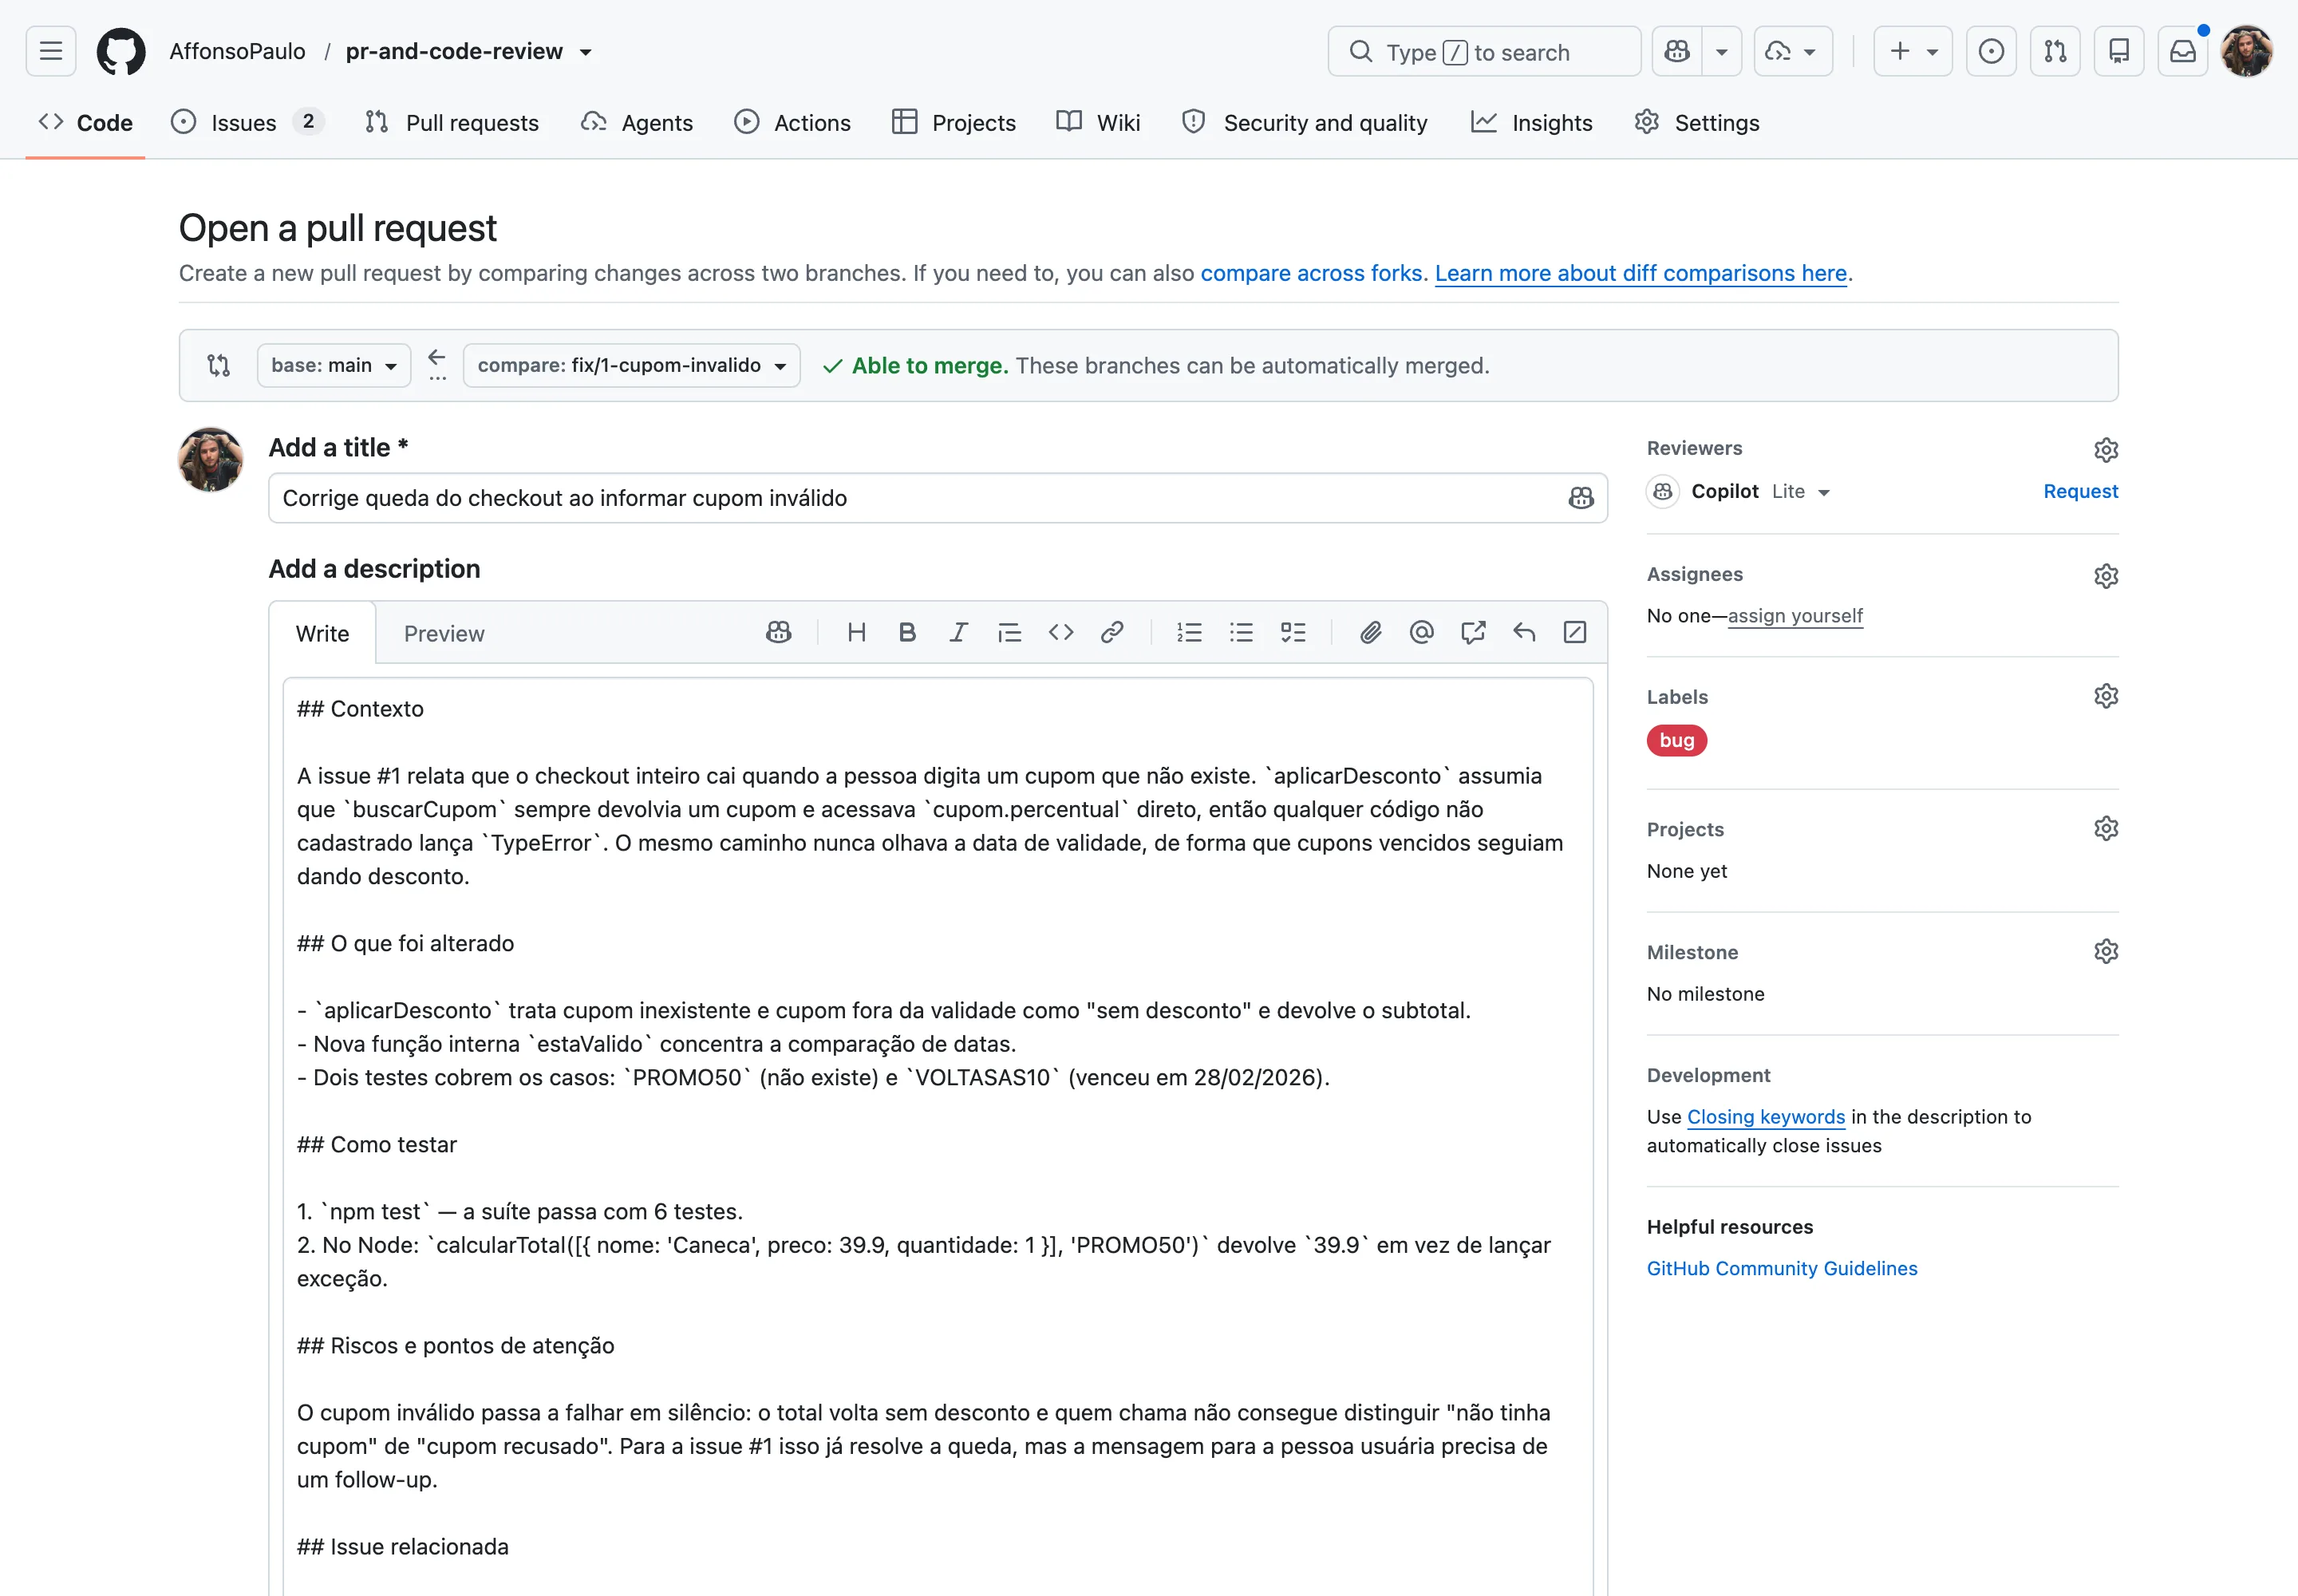This screenshot has width=2298, height=1596.
Task: Open the Insights tab
Action: (x=1532, y=123)
